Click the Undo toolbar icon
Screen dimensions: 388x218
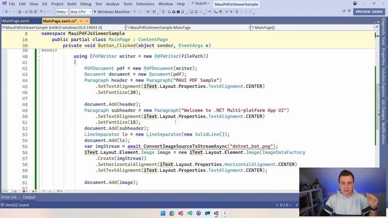pos(41,12)
